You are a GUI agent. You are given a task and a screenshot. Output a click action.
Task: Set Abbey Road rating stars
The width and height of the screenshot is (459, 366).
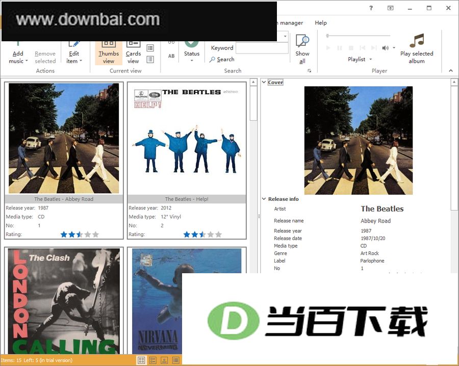click(80, 234)
